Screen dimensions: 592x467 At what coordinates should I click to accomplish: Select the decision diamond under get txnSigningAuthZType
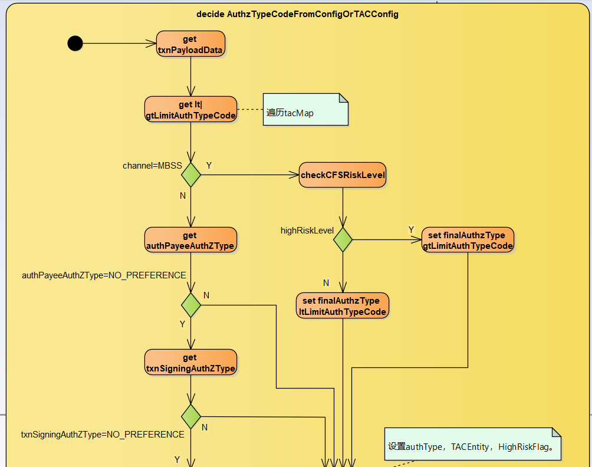(191, 417)
